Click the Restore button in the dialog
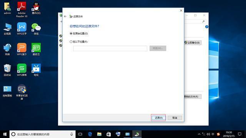Viewport: 246px width, 138px height. 158,118
